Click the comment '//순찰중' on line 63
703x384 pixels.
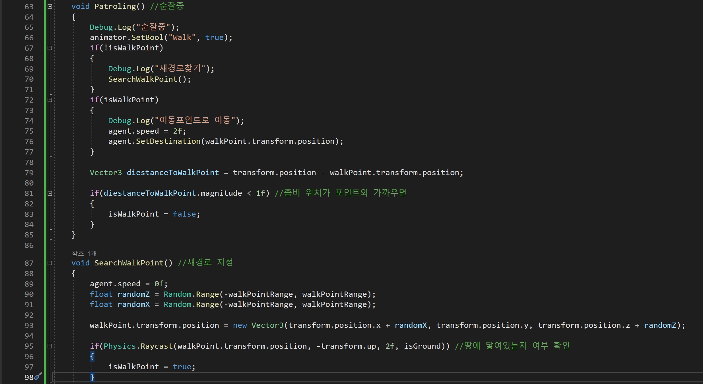[x=167, y=6]
